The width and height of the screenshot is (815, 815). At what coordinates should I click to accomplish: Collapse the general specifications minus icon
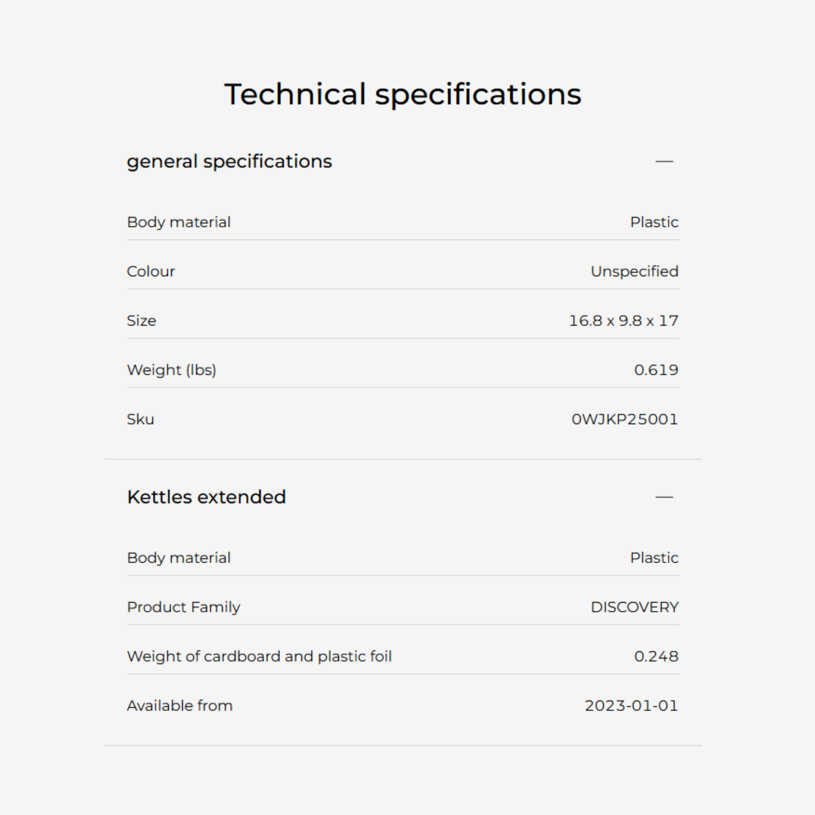(x=664, y=161)
